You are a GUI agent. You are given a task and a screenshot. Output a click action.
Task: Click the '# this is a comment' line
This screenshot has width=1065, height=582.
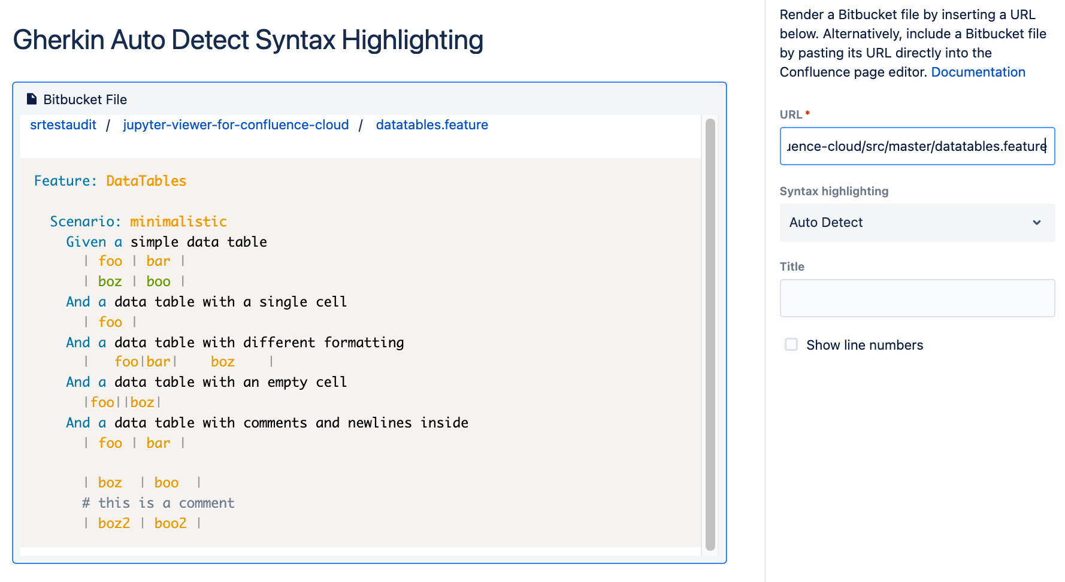[x=158, y=503]
